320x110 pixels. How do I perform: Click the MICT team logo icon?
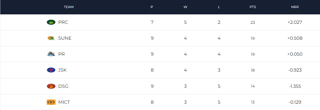(x=51, y=102)
